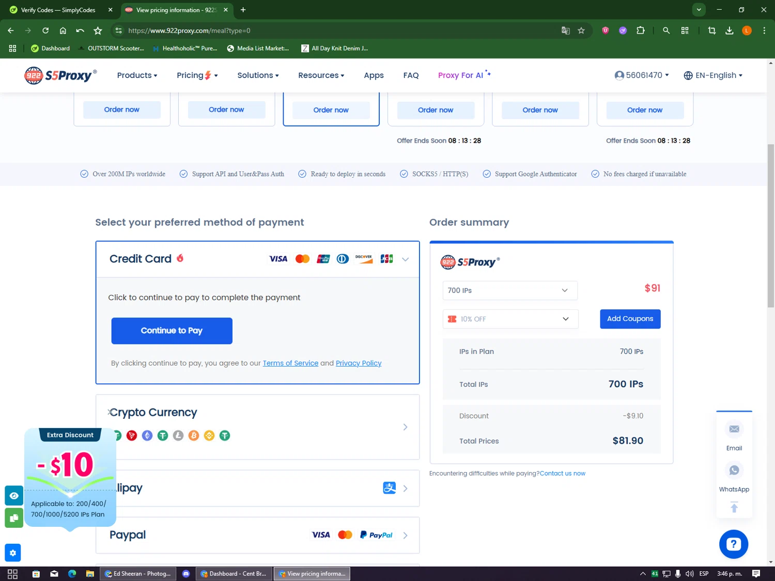Click the orange Bitcoin coin icon

(194, 436)
